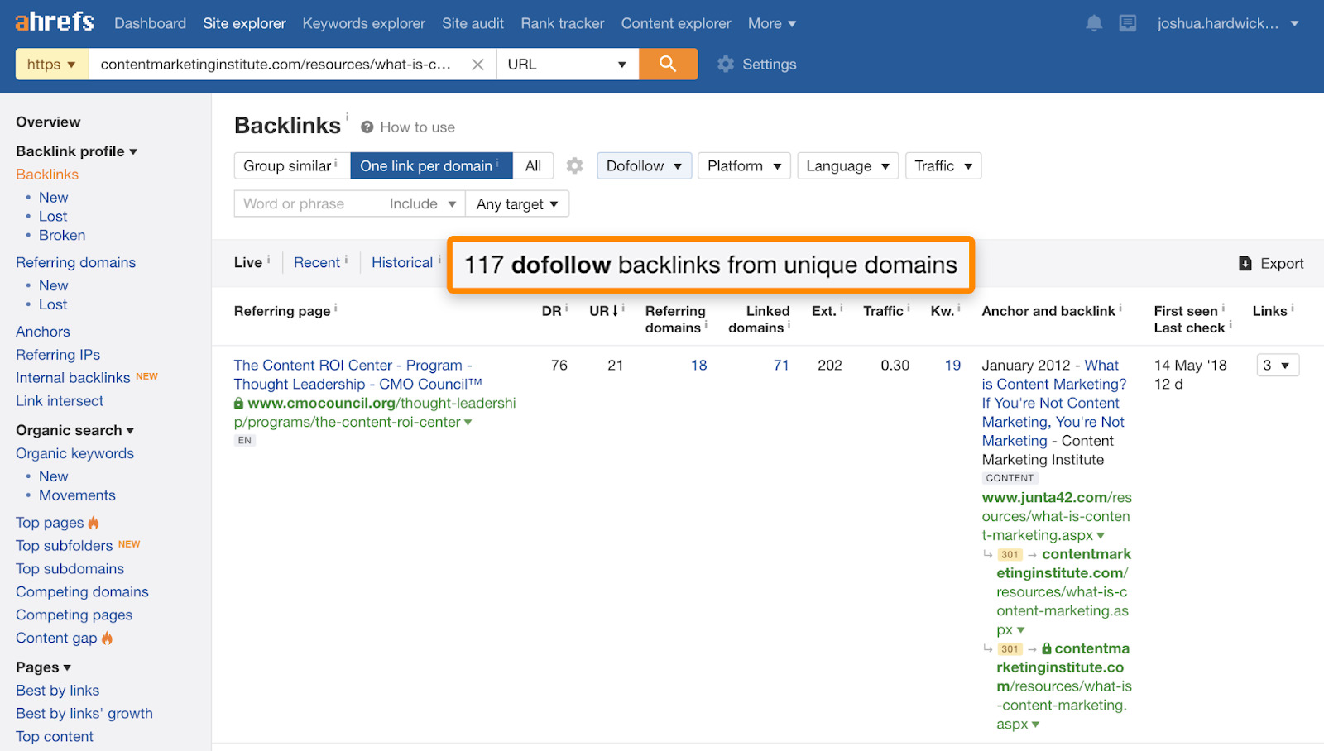Click the filter gear beside the All tab
This screenshot has width=1324, height=751.
574,165
